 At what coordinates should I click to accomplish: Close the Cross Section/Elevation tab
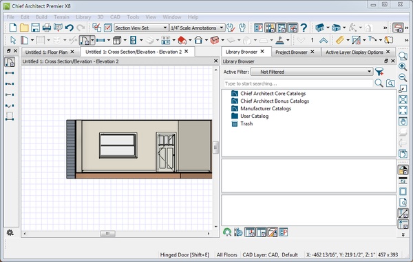point(187,52)
